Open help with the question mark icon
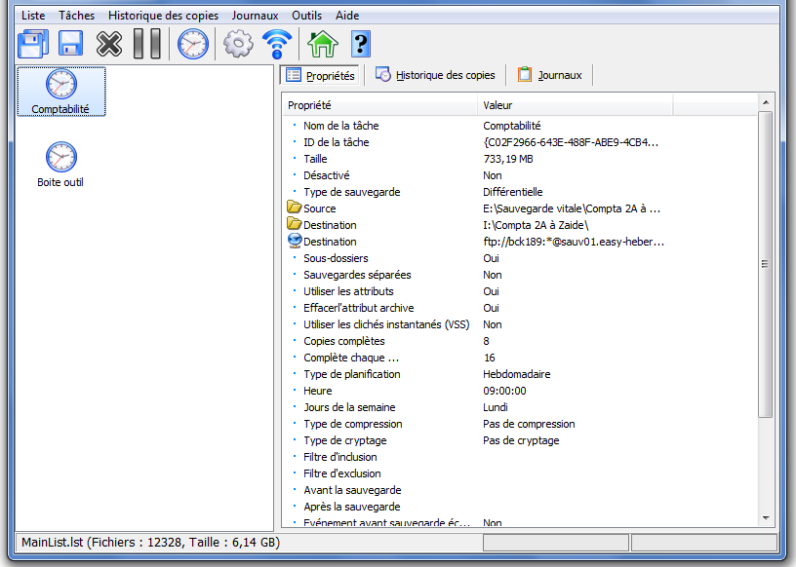 (x=360, y=44)
